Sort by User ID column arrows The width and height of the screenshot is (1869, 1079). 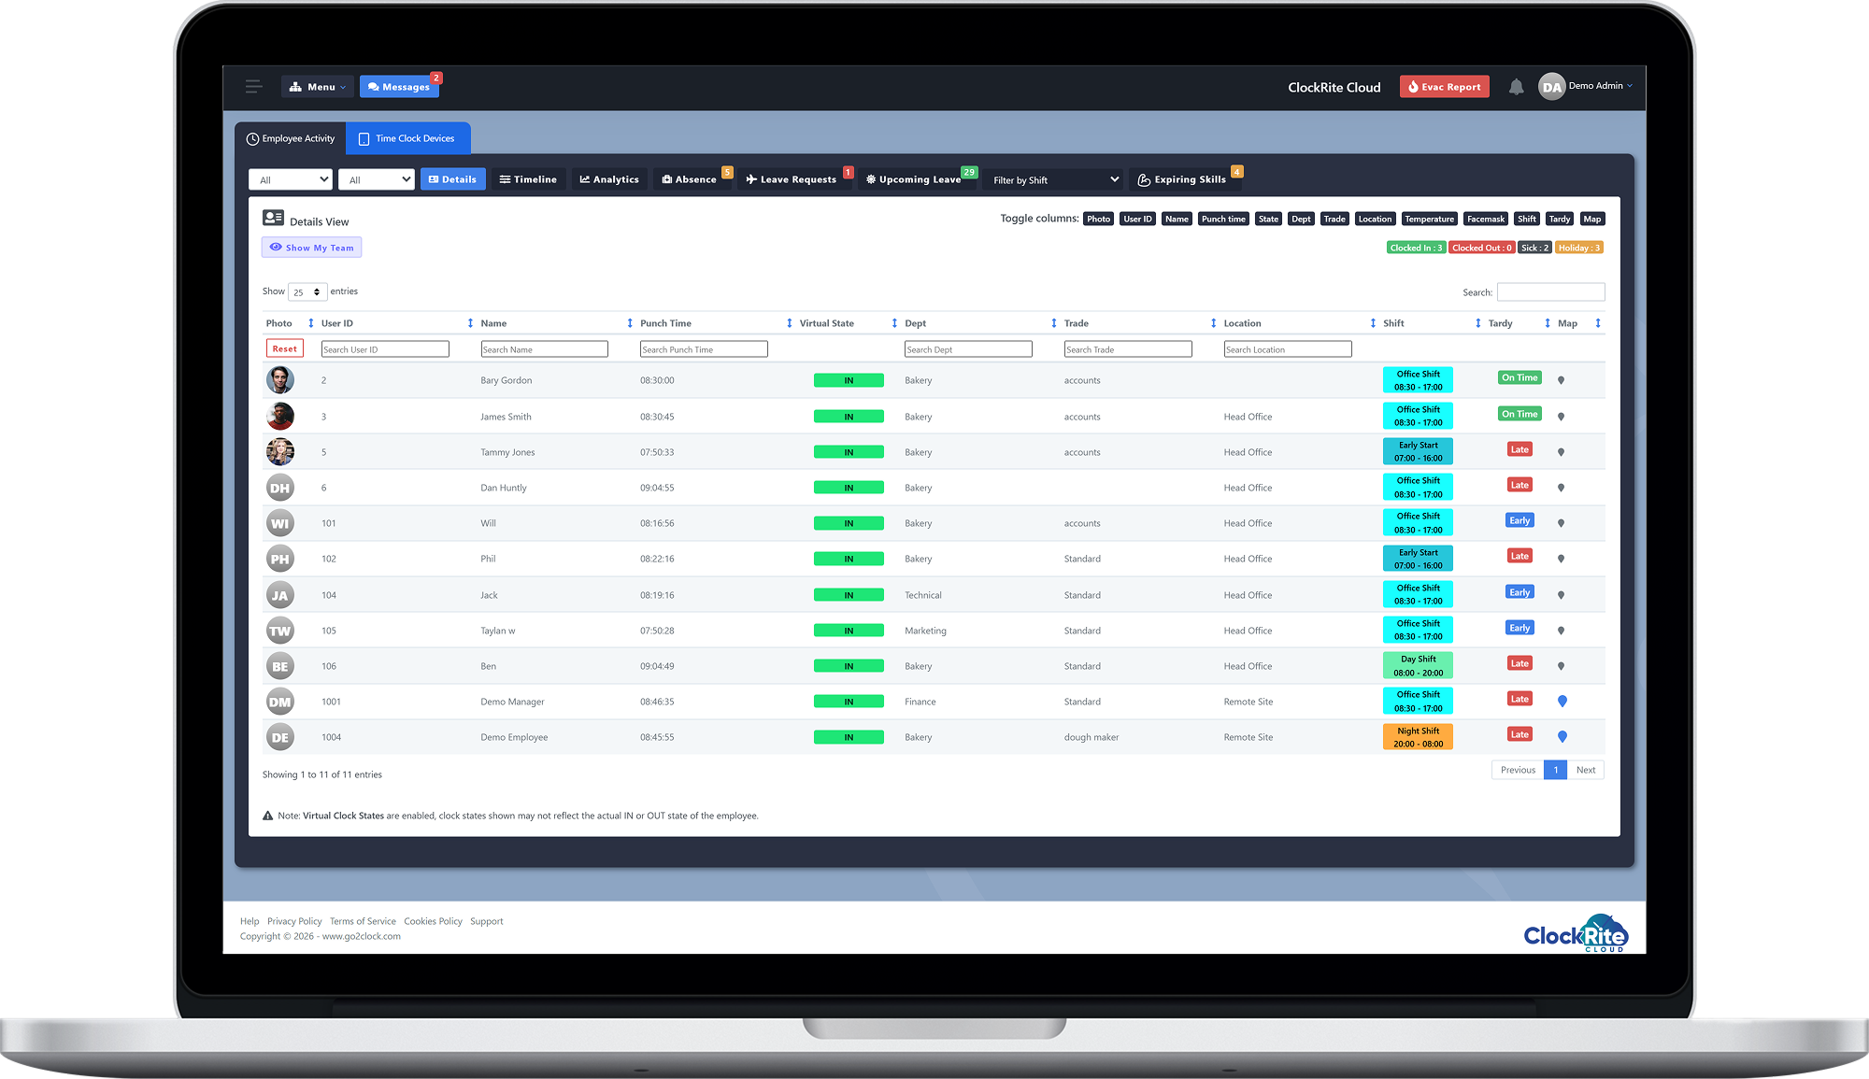pos(470,323)
